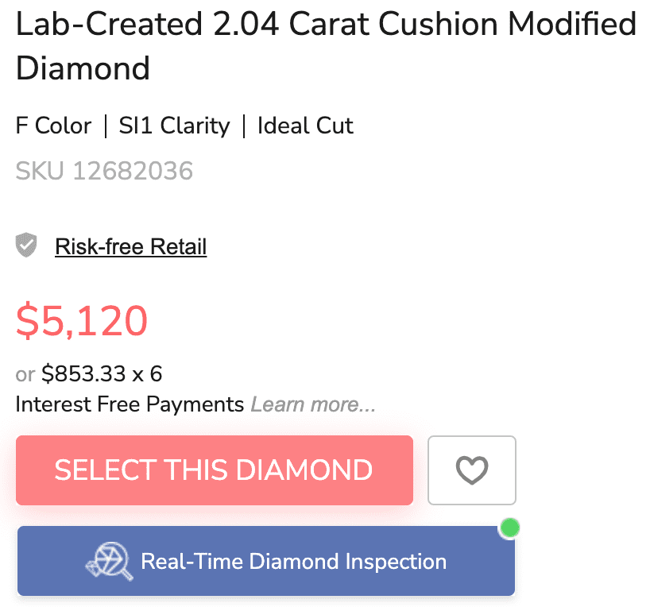Select the SI1 Clarity attribute
This screenshot has height=607, width=650.
click(174, 126)
